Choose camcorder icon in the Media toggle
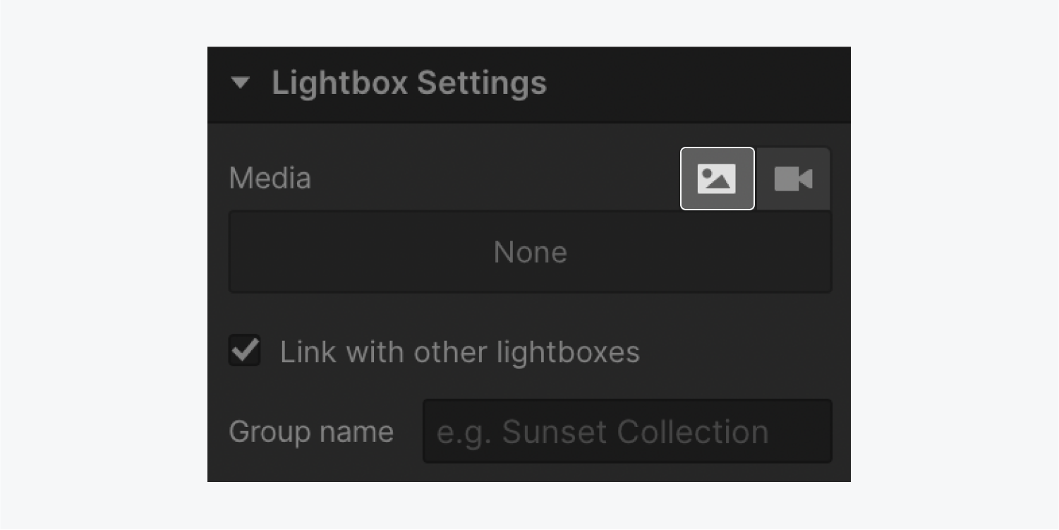Viewport: 1059px width, 530px height. tap(793, 179)
